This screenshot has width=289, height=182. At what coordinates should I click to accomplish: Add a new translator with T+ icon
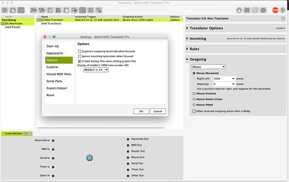(x=41, y=10)
